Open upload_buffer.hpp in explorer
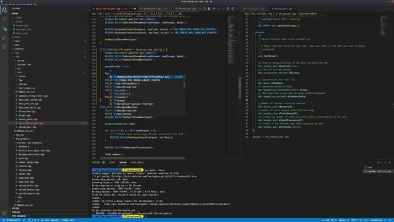Image resolution: width=394 pixels, height=222 pixels. click(28, 186)
